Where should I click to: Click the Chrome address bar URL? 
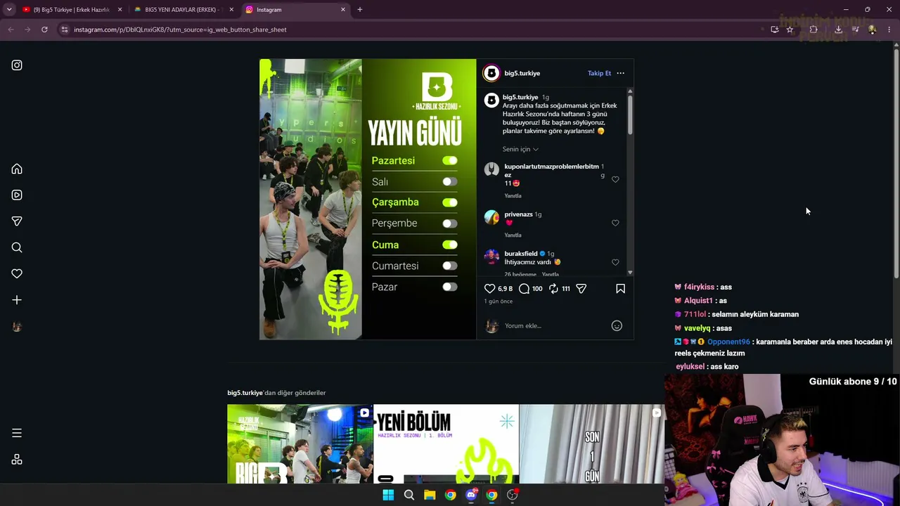click(180, 30)
